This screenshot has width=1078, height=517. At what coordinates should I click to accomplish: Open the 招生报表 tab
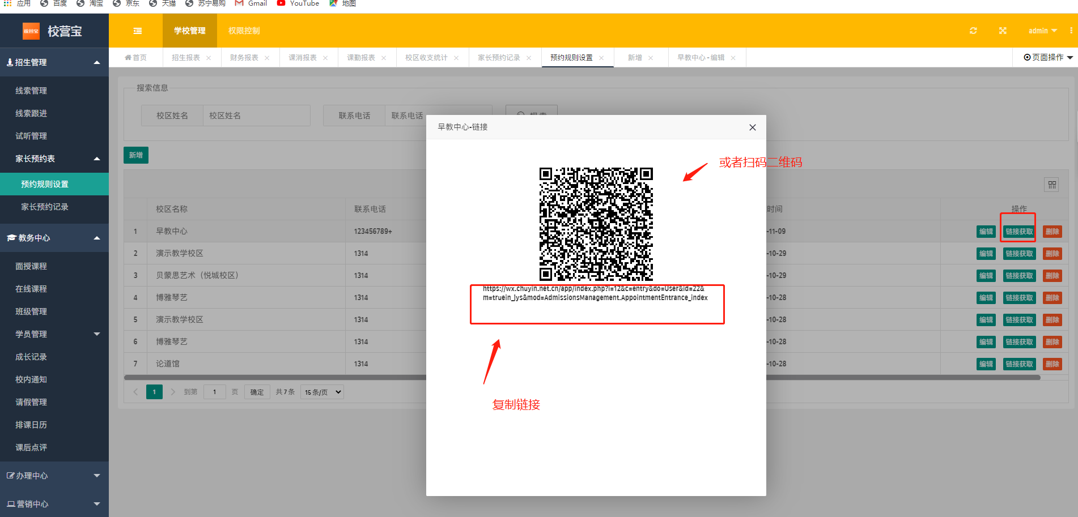(186, 58)
